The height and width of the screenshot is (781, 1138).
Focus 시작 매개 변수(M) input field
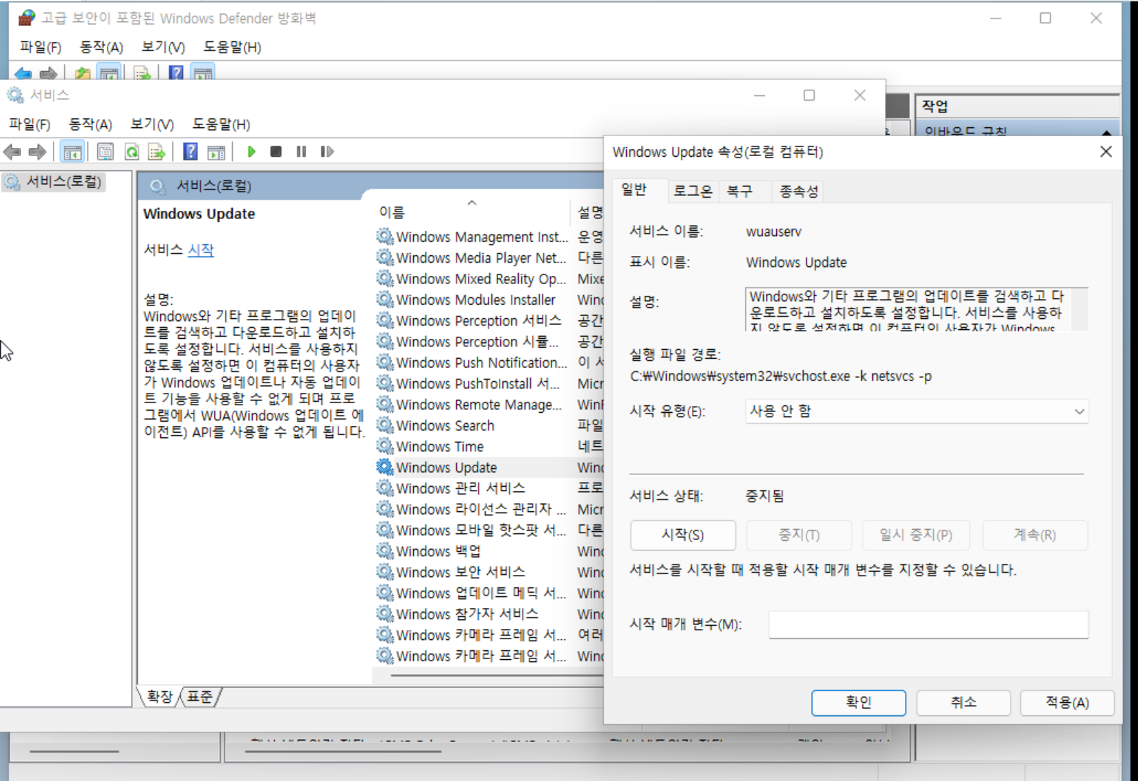(928, 624)
